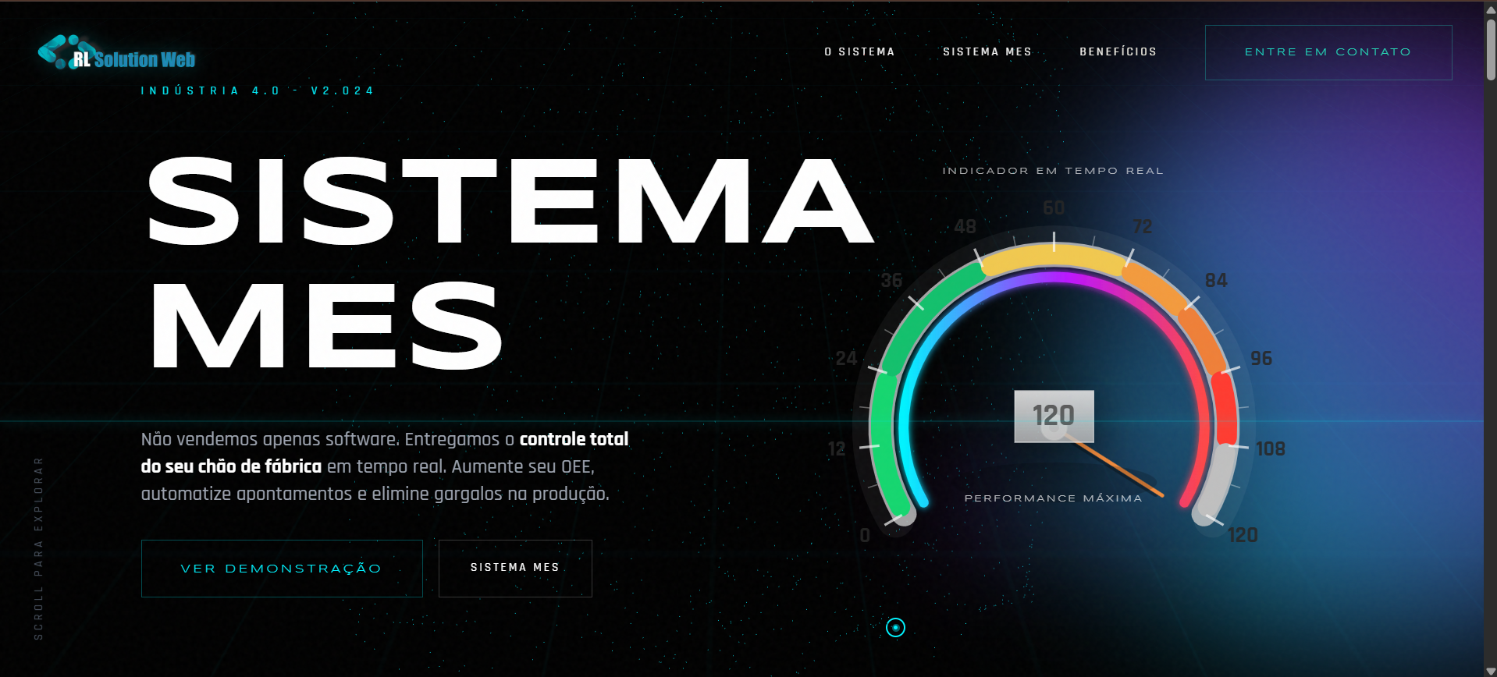Click the VER DEMONSTRAÇÃO button
This screenshot has height=677, width=1497.
click(x=282, y=569)
